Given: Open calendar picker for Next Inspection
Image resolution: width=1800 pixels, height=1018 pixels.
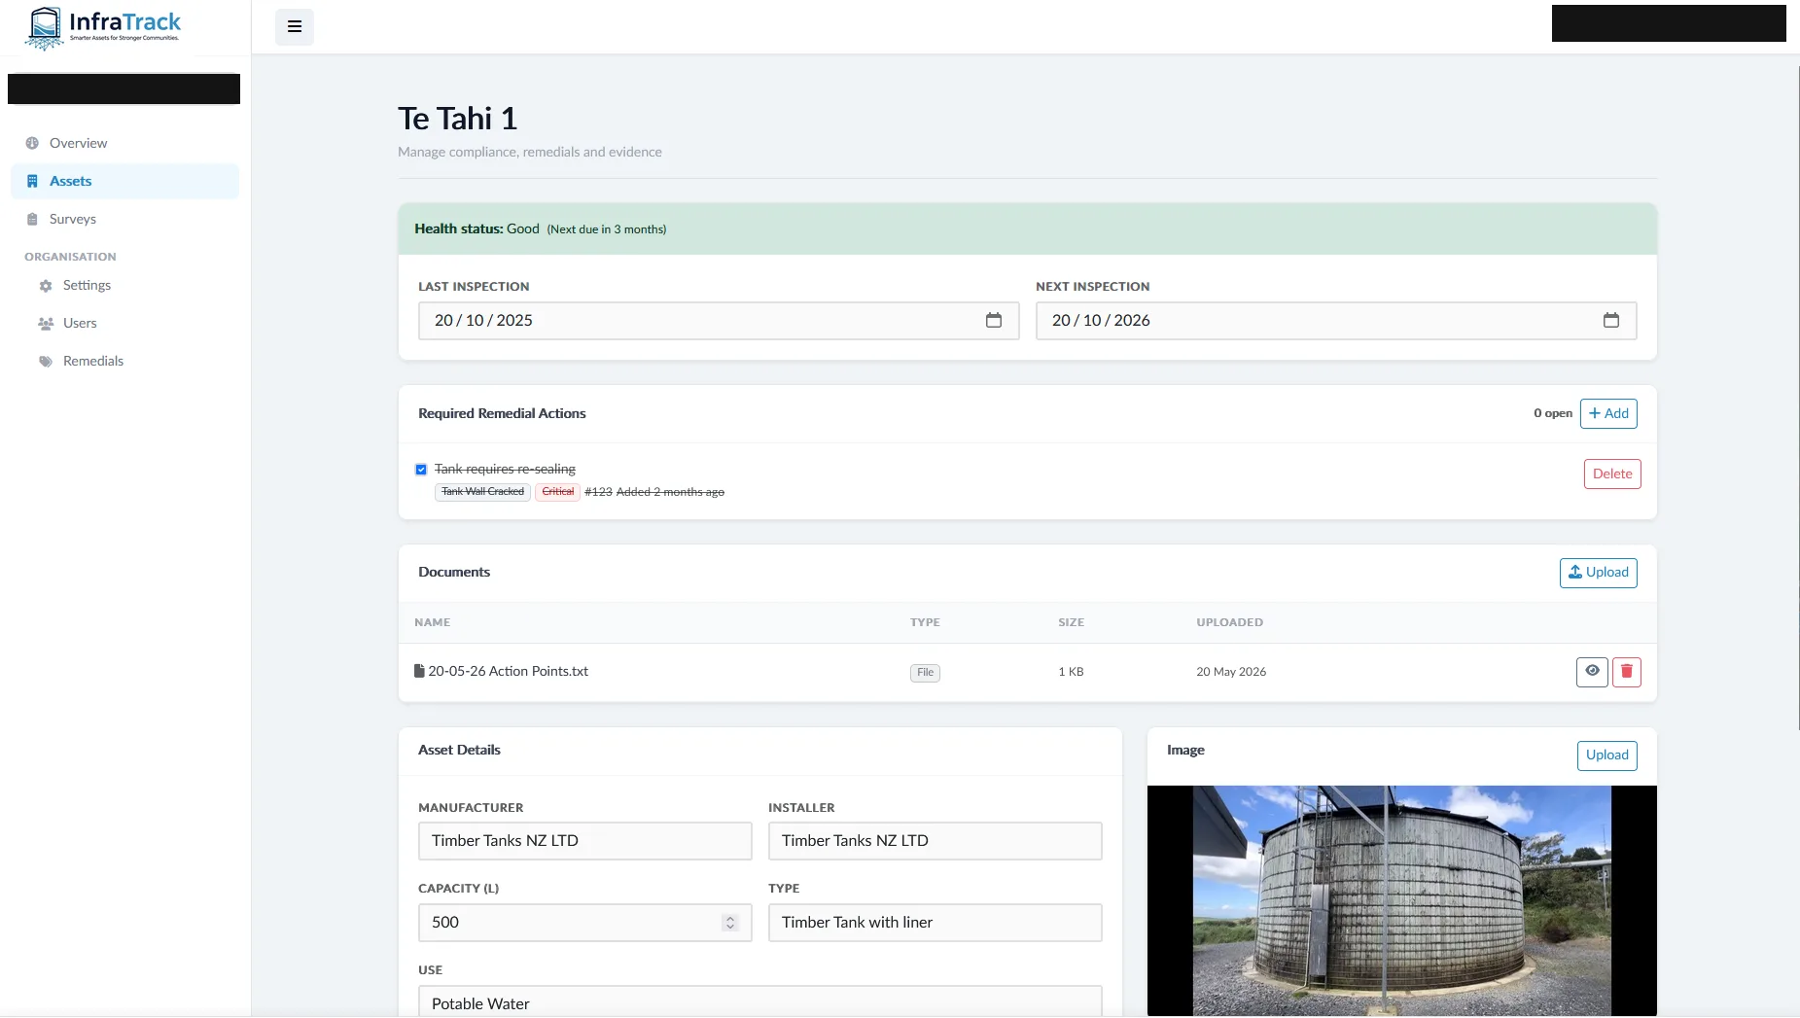Looking at the screenshot, I should click(1611, 320).
